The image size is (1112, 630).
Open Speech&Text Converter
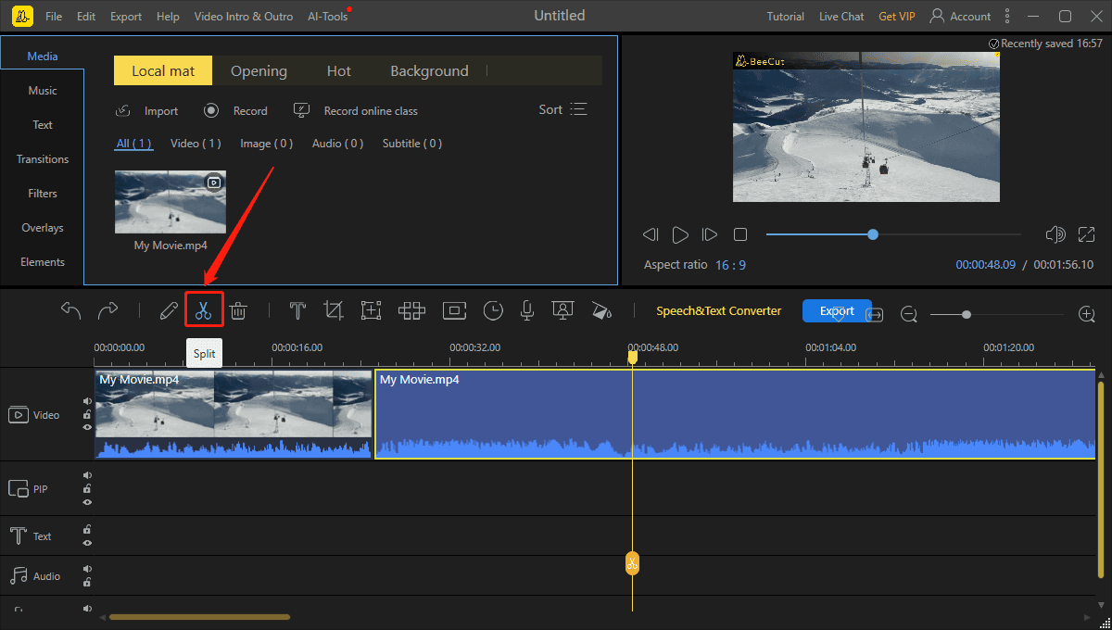click(x=719, y=311)
